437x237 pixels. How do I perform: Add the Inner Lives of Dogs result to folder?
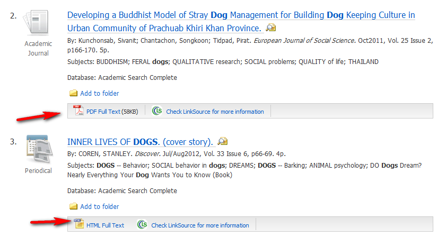click(x=100, y=206)
